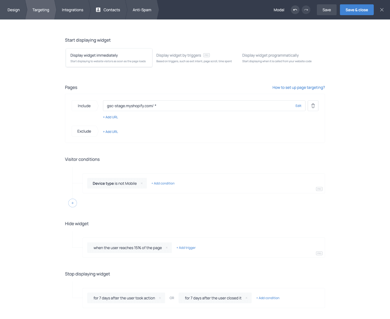The width and height of the screenshot is (390, 319).
Task: Choose Display widget programmatically option
Action: tap(277, 58)
